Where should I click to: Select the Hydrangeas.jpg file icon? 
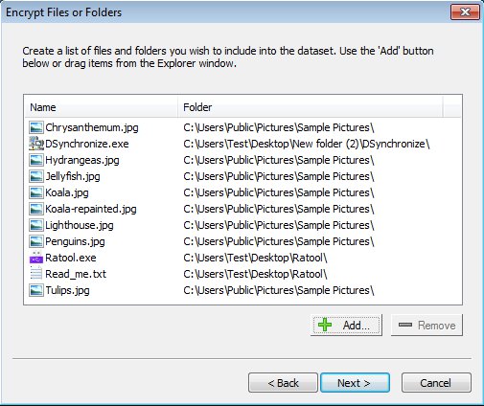tap(35, 160)
